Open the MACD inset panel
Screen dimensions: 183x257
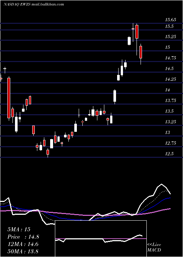click(x=101, y=239)
